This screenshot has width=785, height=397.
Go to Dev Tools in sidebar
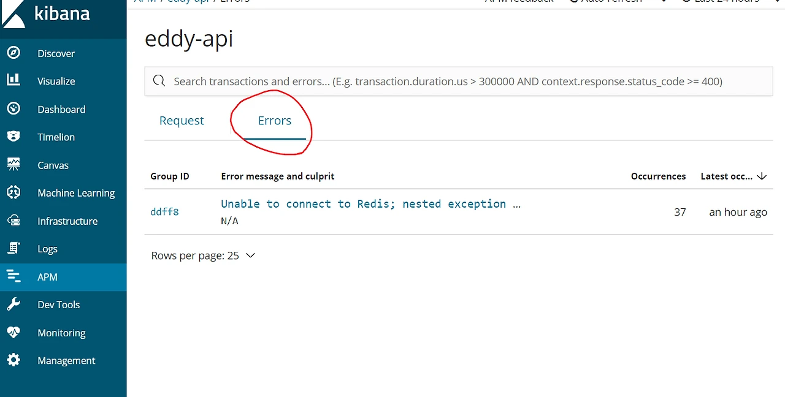[x=58, y=304]
